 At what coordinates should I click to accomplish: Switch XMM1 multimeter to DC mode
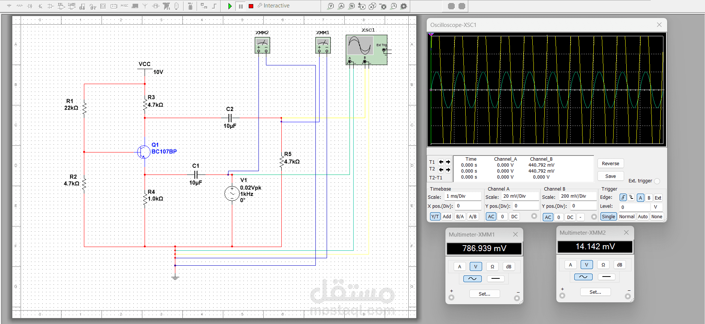pos(495,279)
